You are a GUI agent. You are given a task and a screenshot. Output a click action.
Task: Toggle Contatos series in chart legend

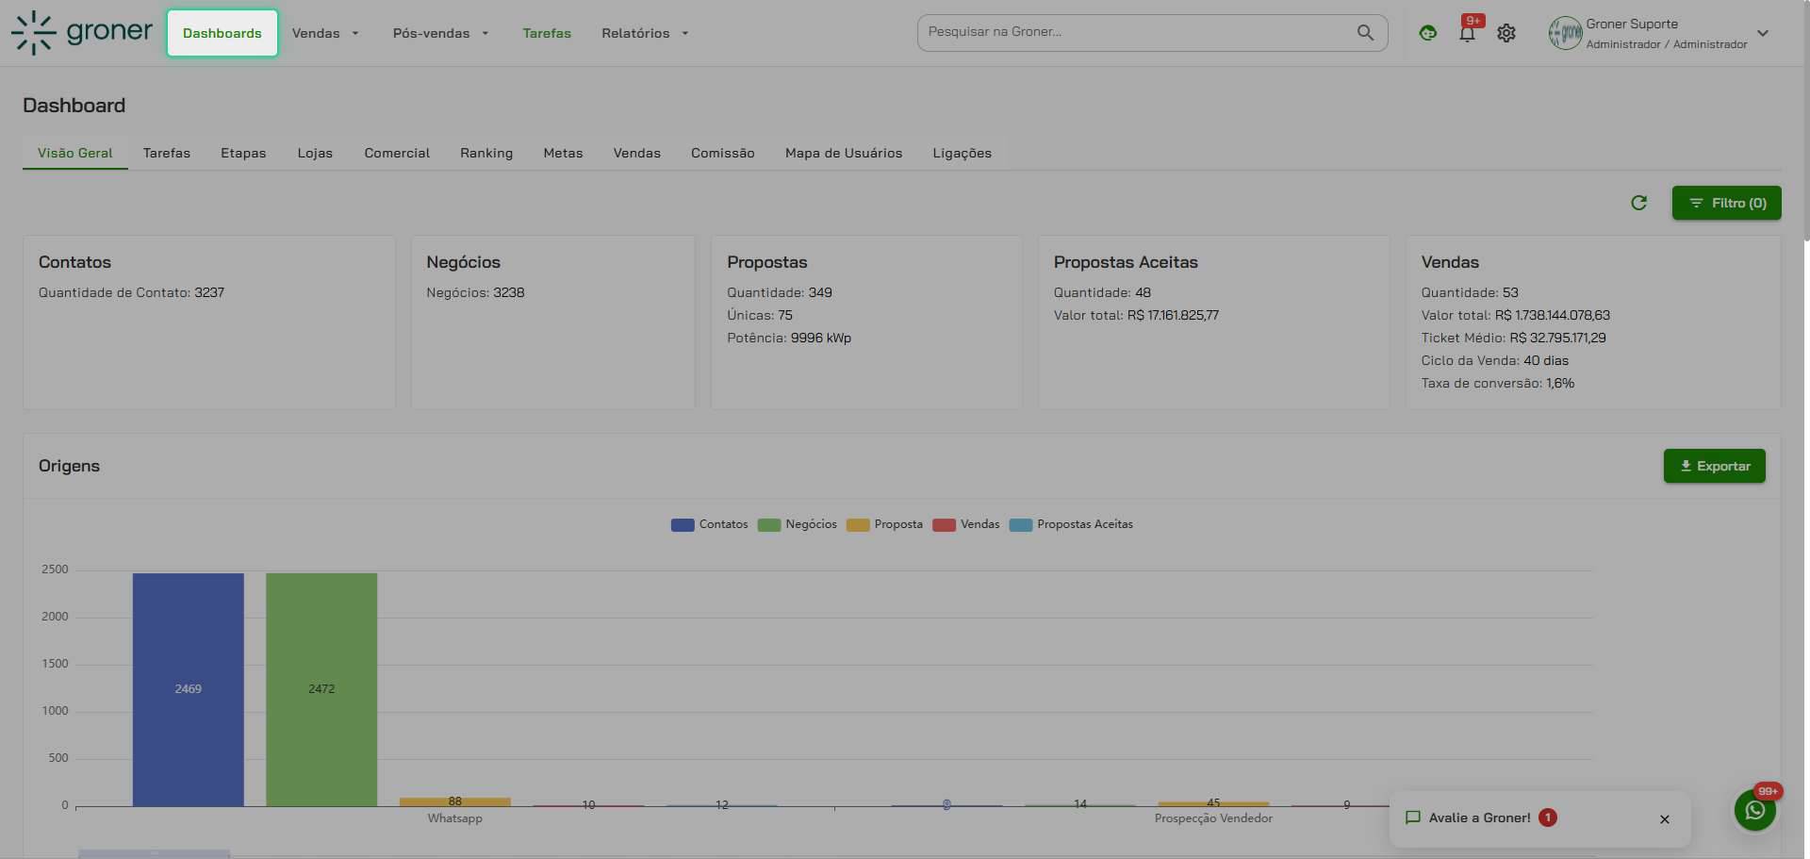(709, 524)
